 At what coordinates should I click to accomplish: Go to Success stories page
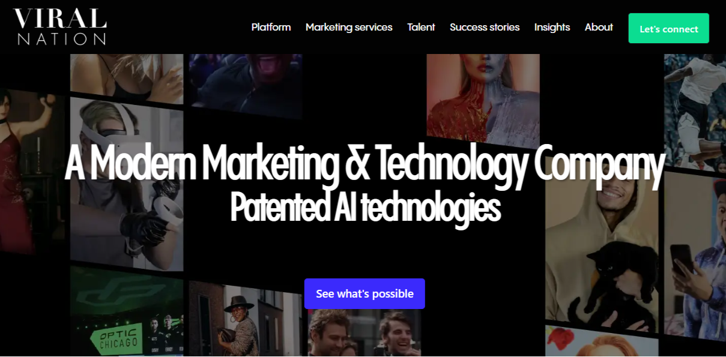pyautogui.click(x=485, y=27)
